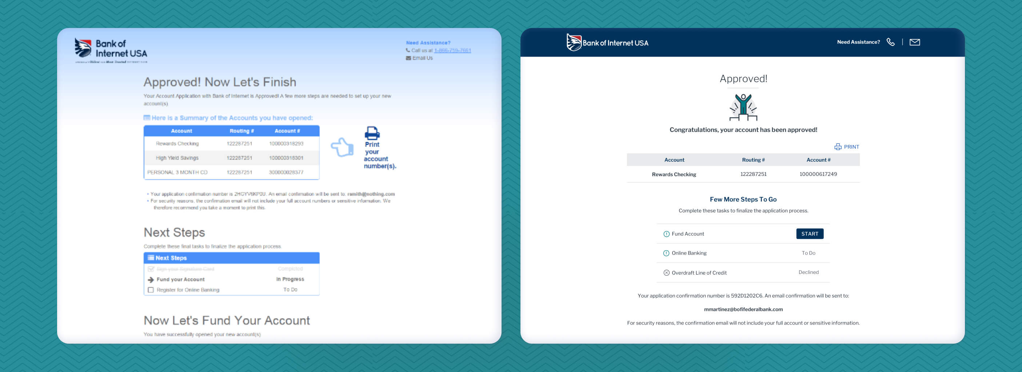The width and height of the screenshot is (1022, 372).
Task: Click the new-design Bank of Internet USA logo
Action: coord(607,43)
